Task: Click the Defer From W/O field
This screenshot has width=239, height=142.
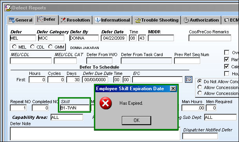Action: [x=100, y=61]
